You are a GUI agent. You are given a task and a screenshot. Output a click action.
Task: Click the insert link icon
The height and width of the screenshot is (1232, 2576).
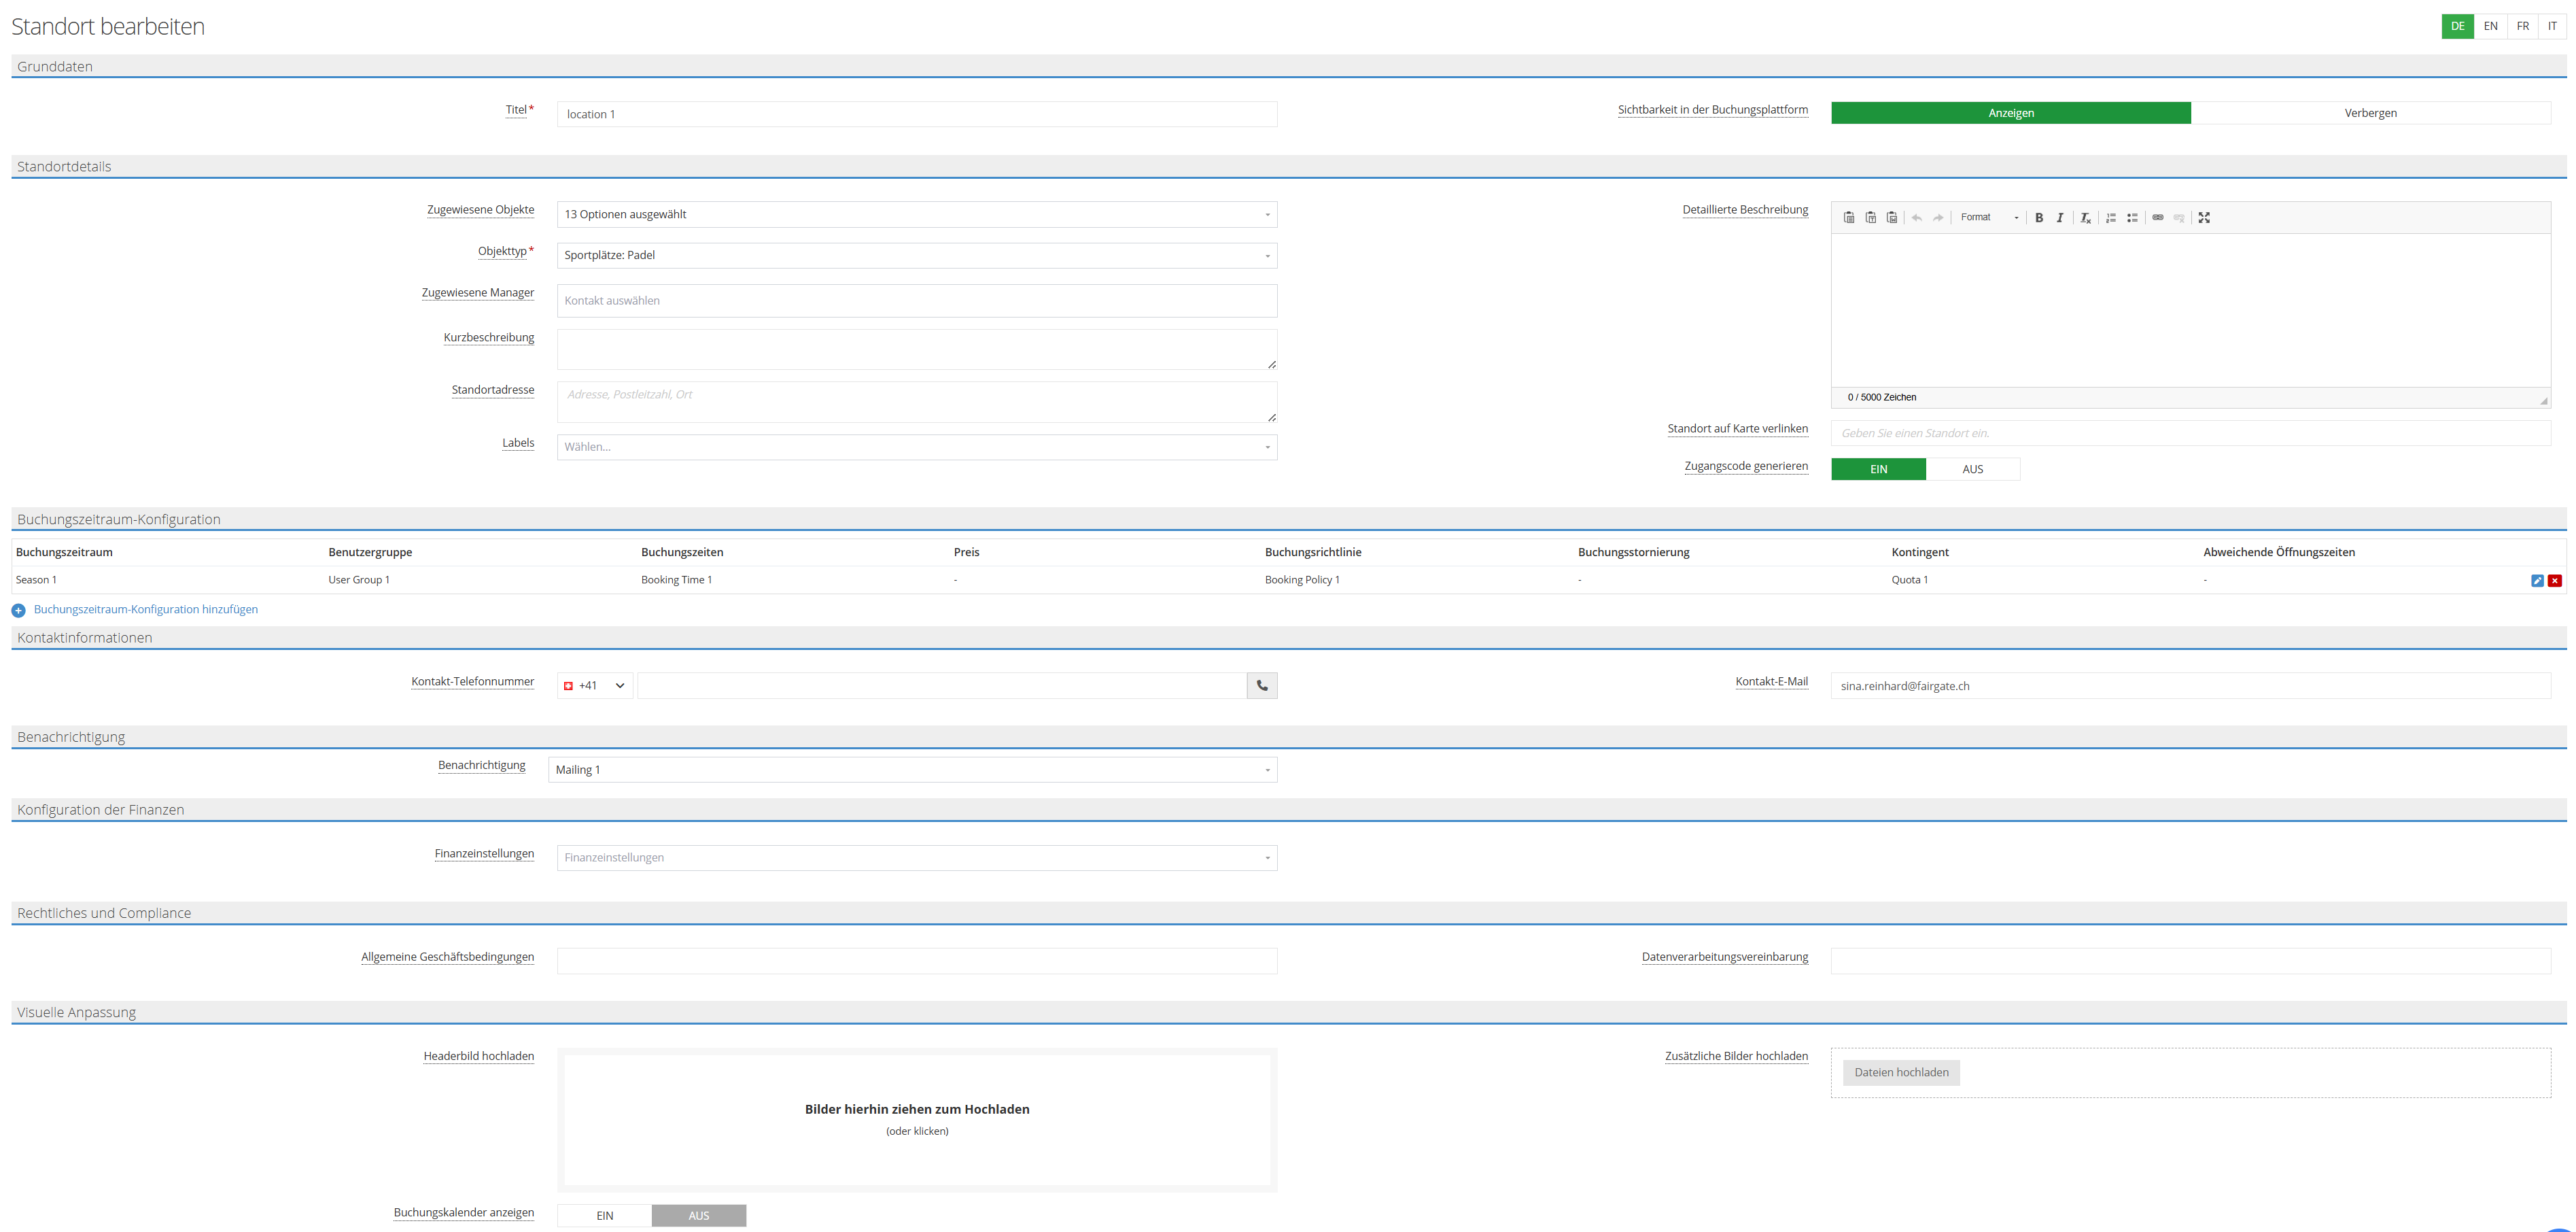2158,218
